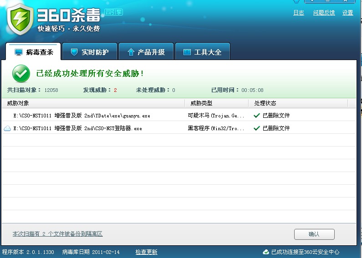
Task: Click the 检查更新 link
Action: [x=146, y=252]
